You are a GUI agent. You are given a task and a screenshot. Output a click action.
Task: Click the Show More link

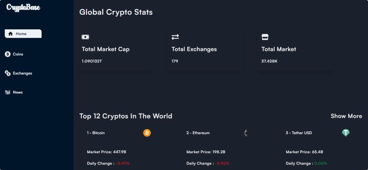tap(346, 116)
